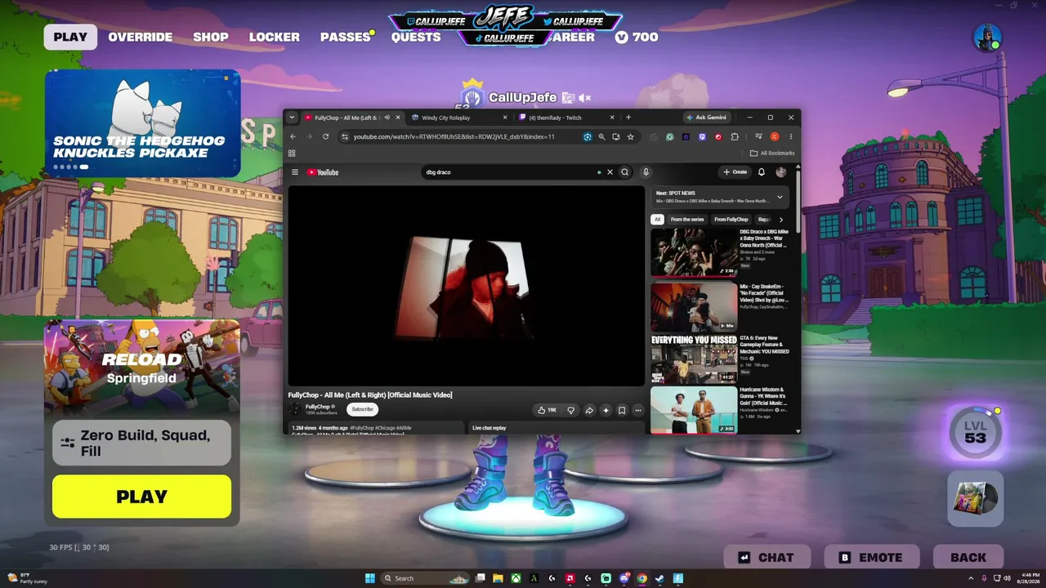
Task: Click the Chrome address bar URL
Action: click(x=454, y=136)
